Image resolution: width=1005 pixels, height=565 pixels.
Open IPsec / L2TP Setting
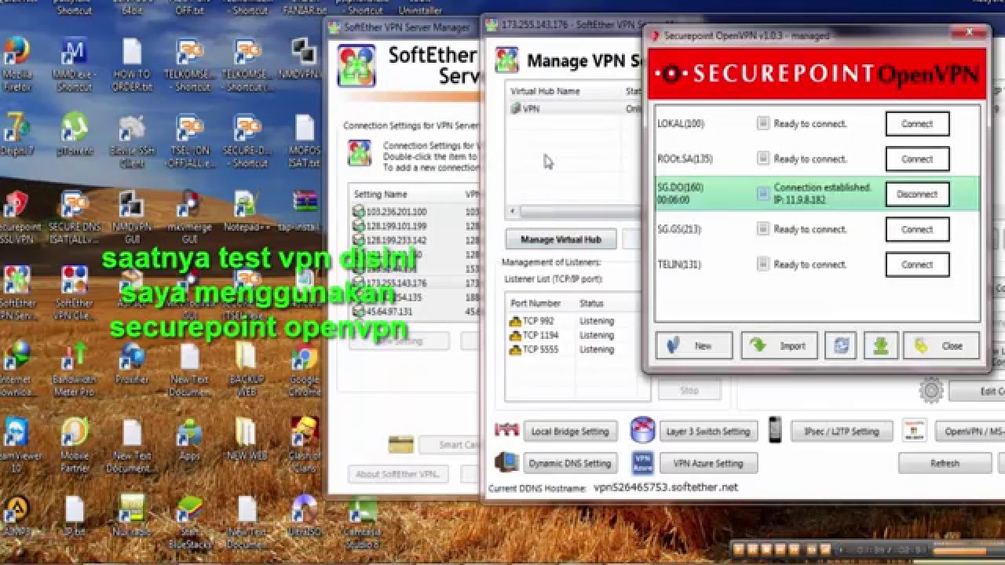pos(841,431)
